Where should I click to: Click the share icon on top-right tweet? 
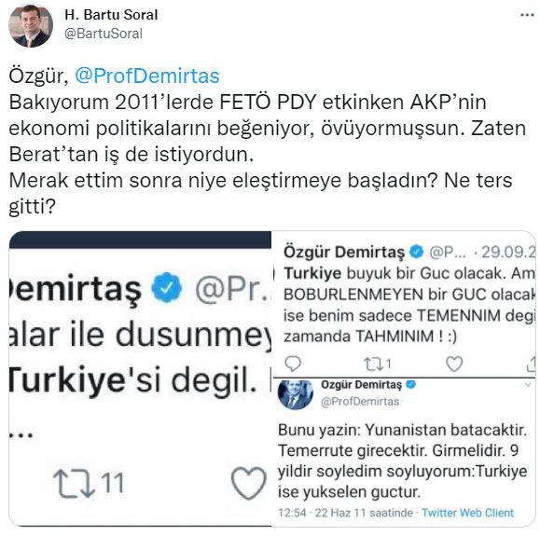tap(532, 364)
